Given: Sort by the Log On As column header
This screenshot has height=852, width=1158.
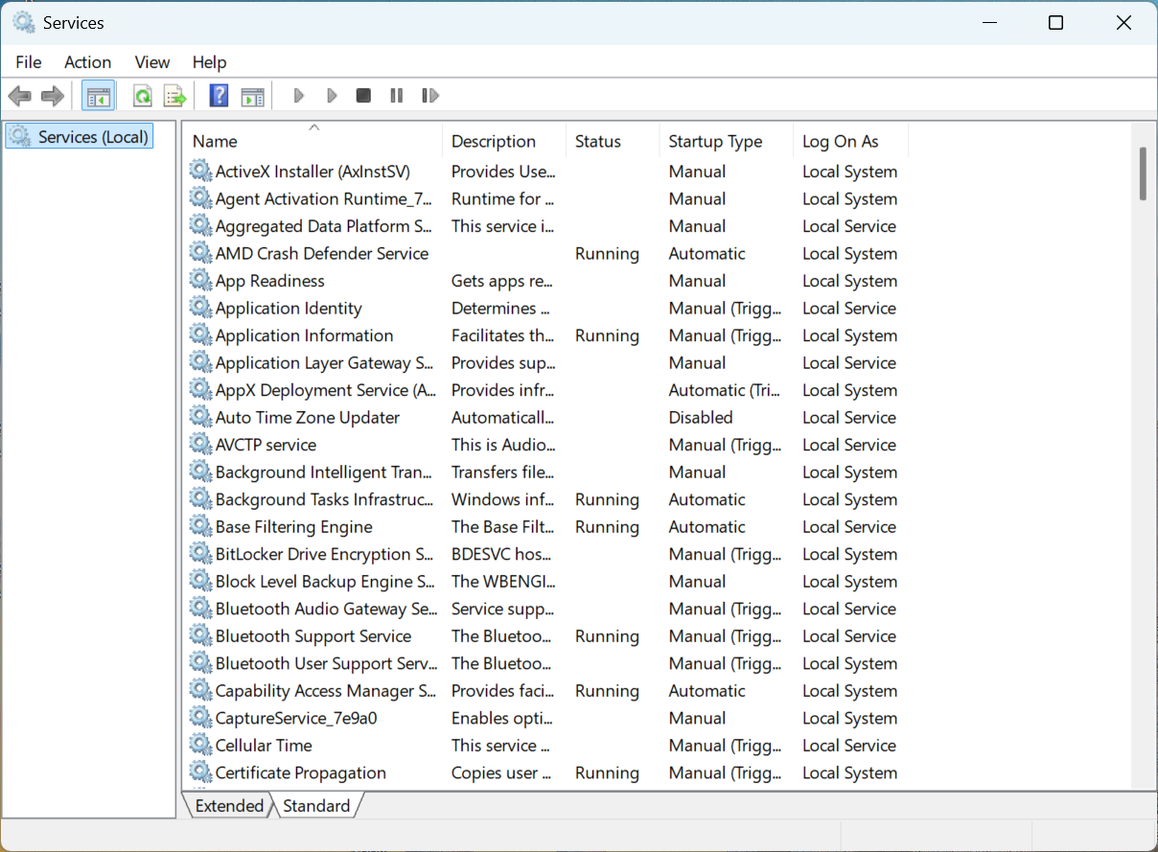Looking at the screenshot, I should pos(850,141).
